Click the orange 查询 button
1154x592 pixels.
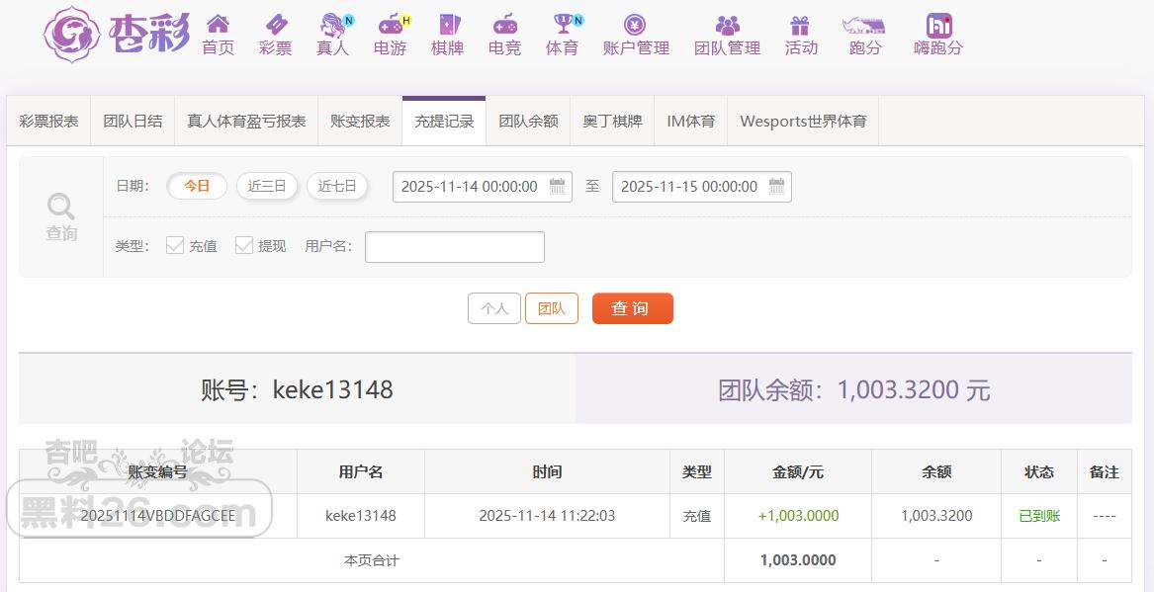[x=632, y=308]
